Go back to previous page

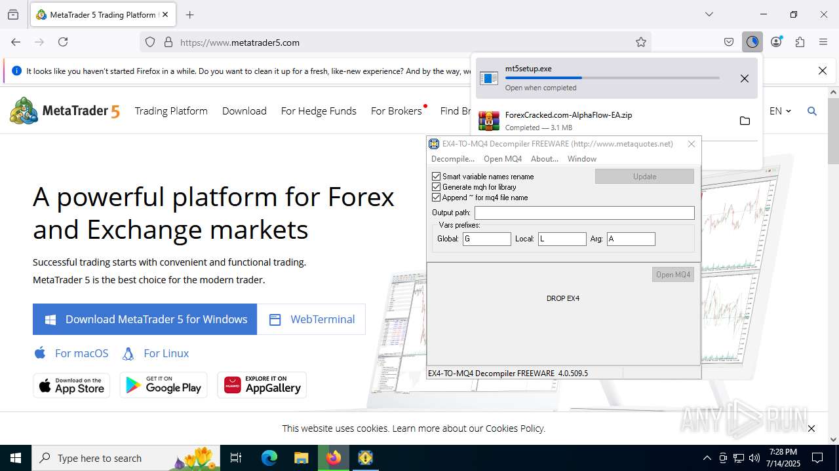point(16,42)
